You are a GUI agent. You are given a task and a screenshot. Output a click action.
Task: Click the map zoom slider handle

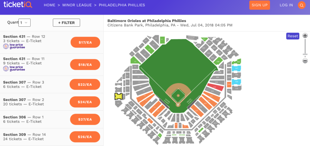pos(305,55)
